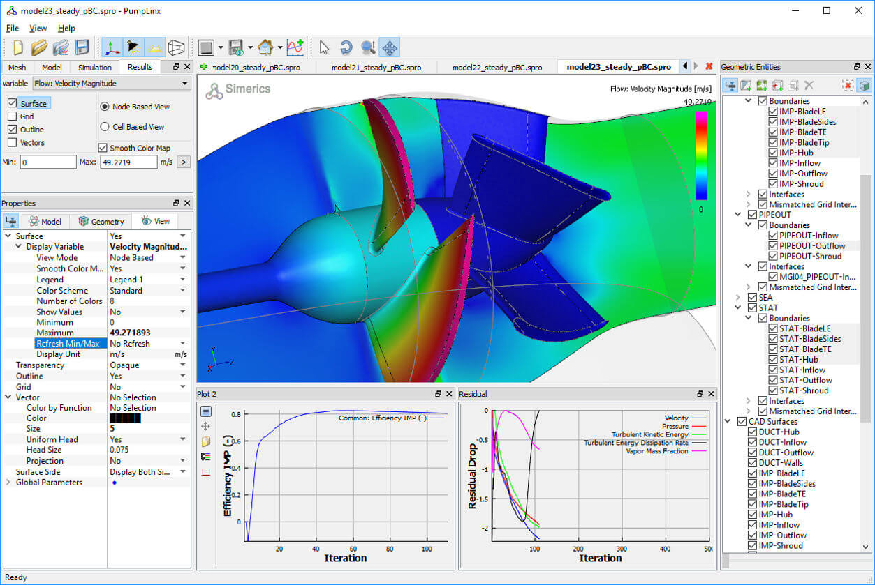875x585 pixels.
Task: Toggle the perspective wireframe box icon
Action: pos(177,47)
